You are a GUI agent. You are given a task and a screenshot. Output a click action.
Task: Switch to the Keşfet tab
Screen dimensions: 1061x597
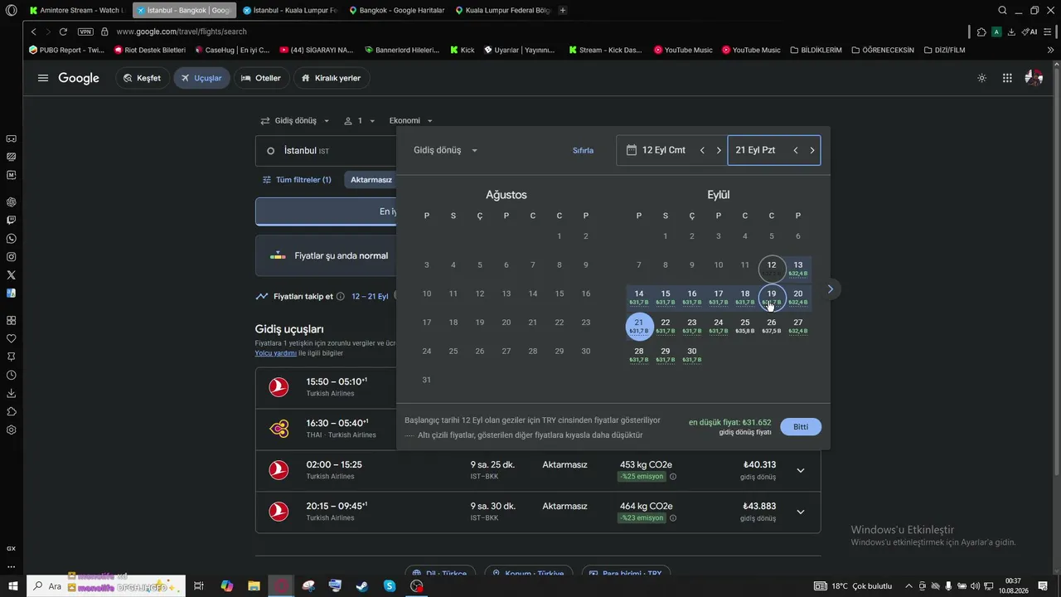[x=143, y=78]
